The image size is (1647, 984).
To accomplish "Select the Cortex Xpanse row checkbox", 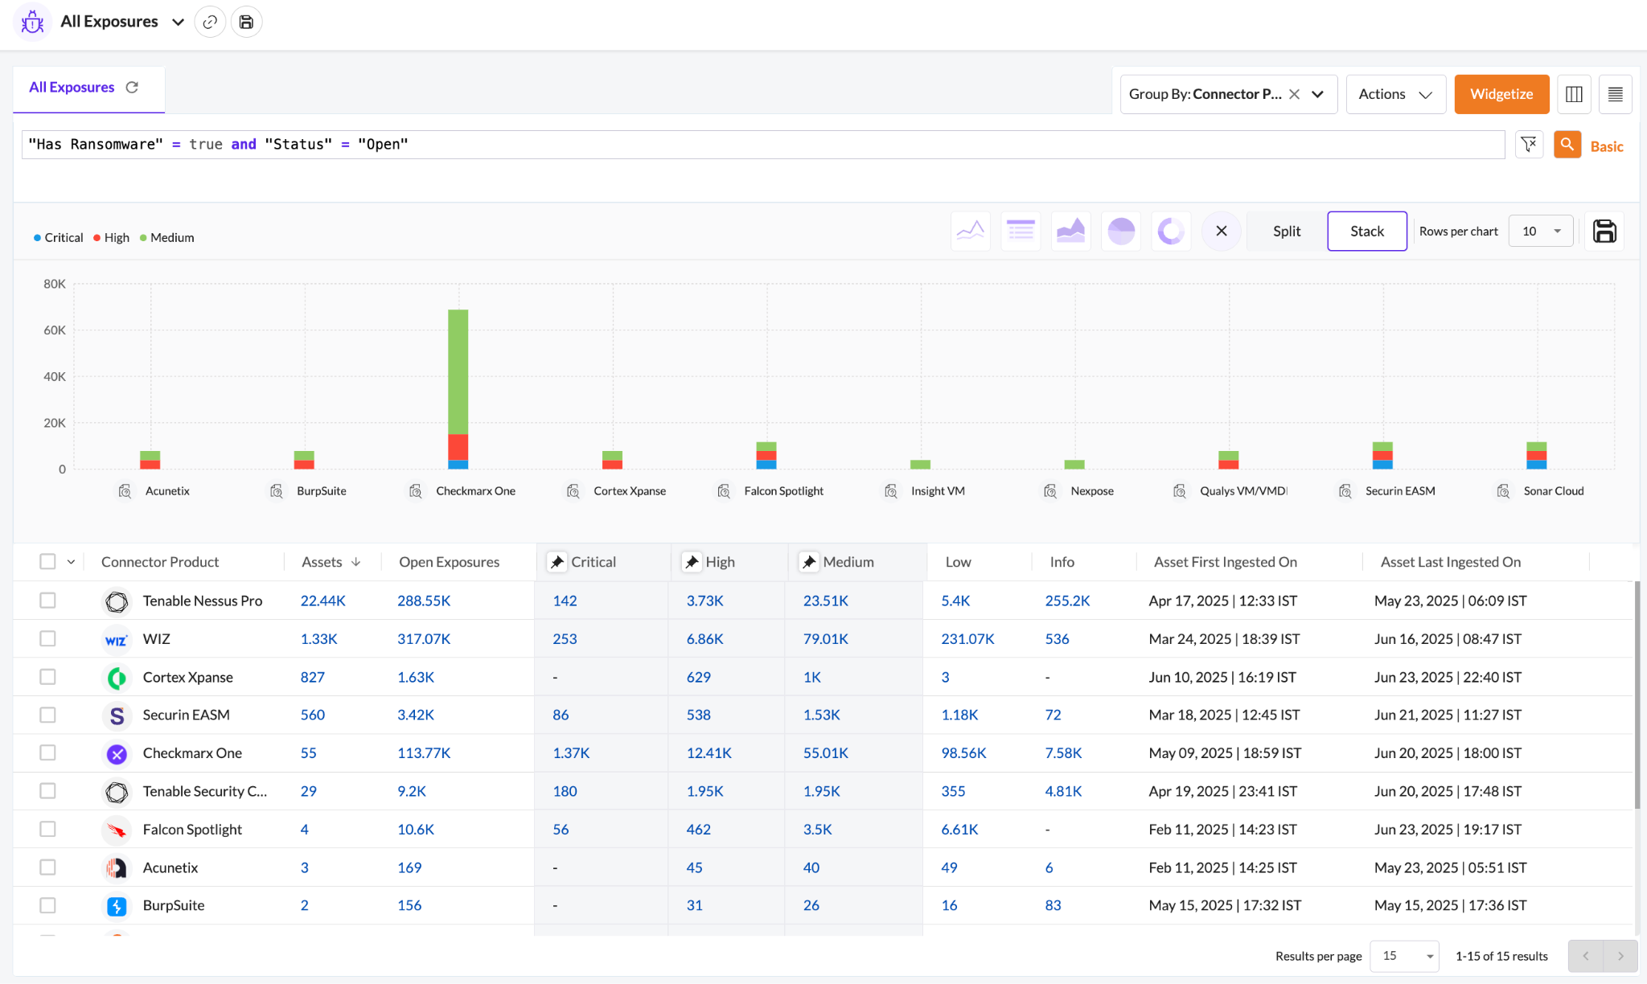I will (x=47, y=677).
